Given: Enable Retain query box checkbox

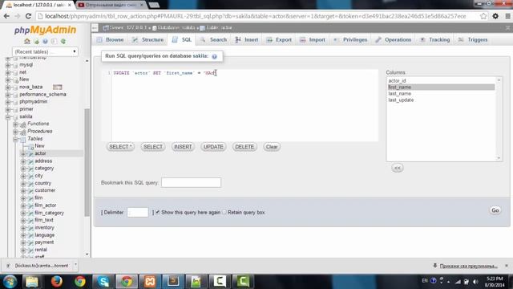Looking at the screenshot, I should tap(224, 212).
